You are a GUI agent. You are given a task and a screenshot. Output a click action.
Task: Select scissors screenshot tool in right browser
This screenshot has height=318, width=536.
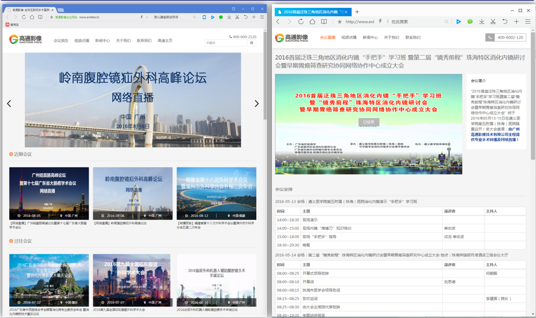click(493, 22)
